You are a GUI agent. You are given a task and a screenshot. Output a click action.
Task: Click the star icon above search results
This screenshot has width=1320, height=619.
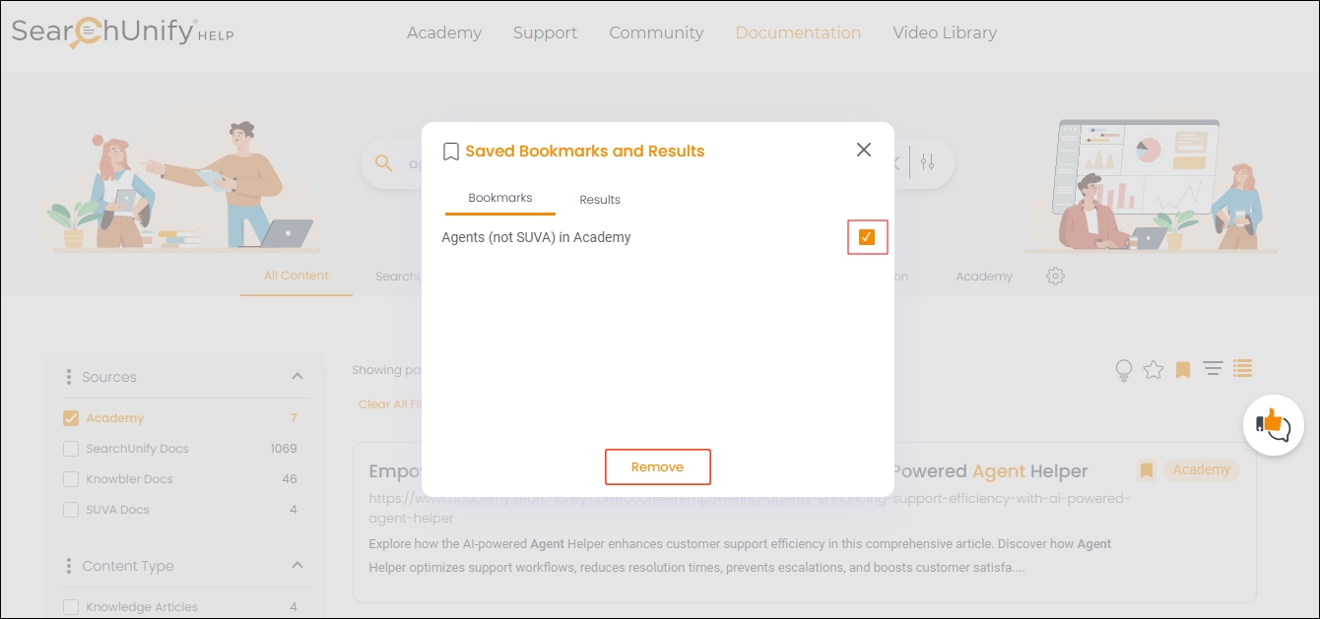point(1154,370)
